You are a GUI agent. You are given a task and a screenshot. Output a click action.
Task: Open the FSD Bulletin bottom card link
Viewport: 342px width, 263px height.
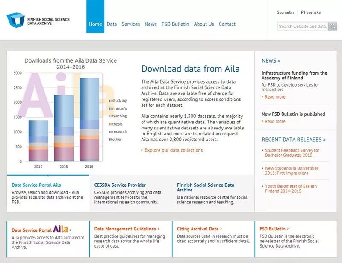click(274, 229)
